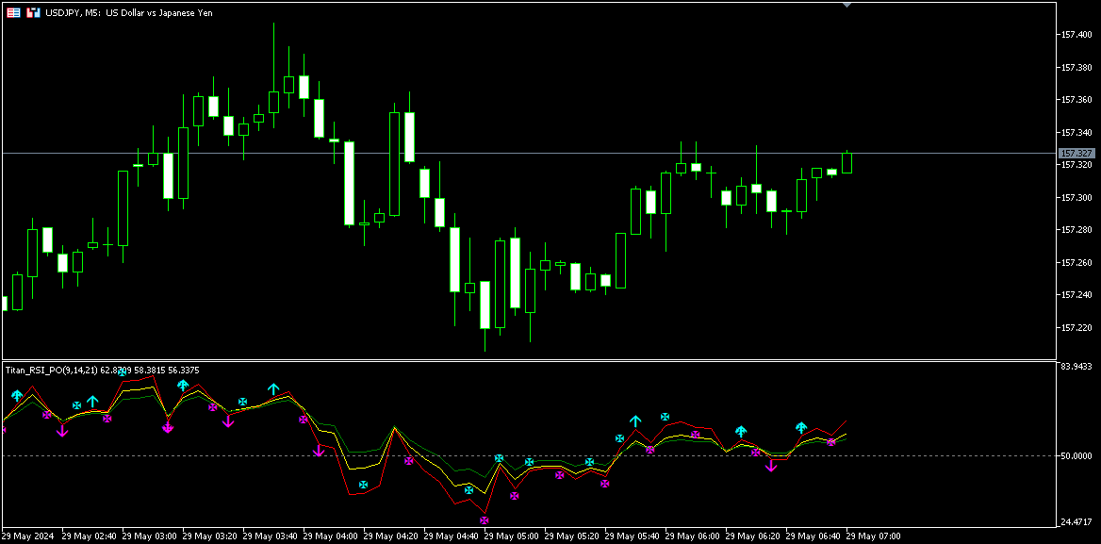Click the gray chart shift triangle at top
The width and height of the screenshot is (1101, 544).
click(846, 5)
